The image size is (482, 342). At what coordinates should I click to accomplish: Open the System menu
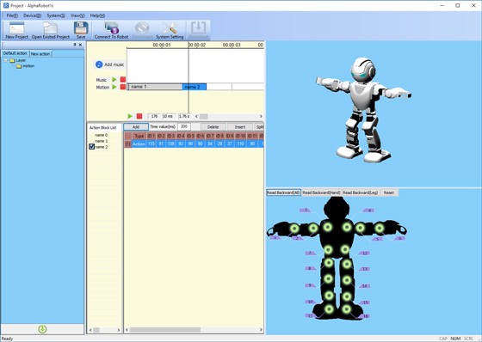(56, 15)
